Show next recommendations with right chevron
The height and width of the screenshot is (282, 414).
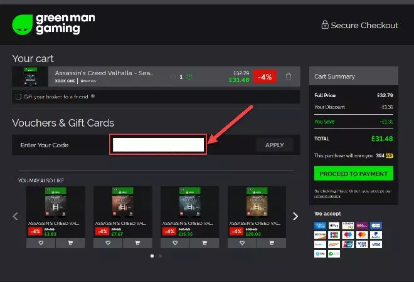click(x=295, y=216)
